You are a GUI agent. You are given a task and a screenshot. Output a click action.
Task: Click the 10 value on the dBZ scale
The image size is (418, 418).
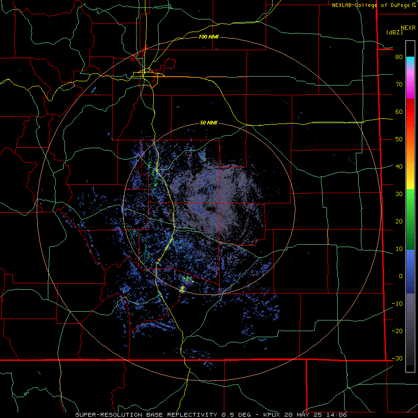click(x=399, y=249)
